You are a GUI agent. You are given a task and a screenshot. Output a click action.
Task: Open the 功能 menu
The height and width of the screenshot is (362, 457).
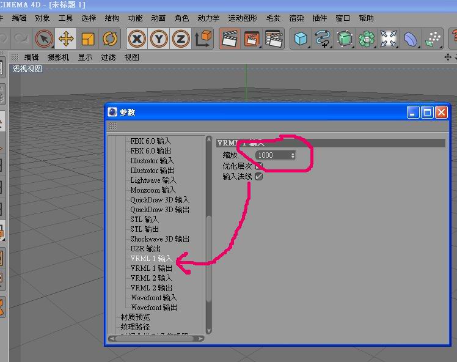[135, 18]
